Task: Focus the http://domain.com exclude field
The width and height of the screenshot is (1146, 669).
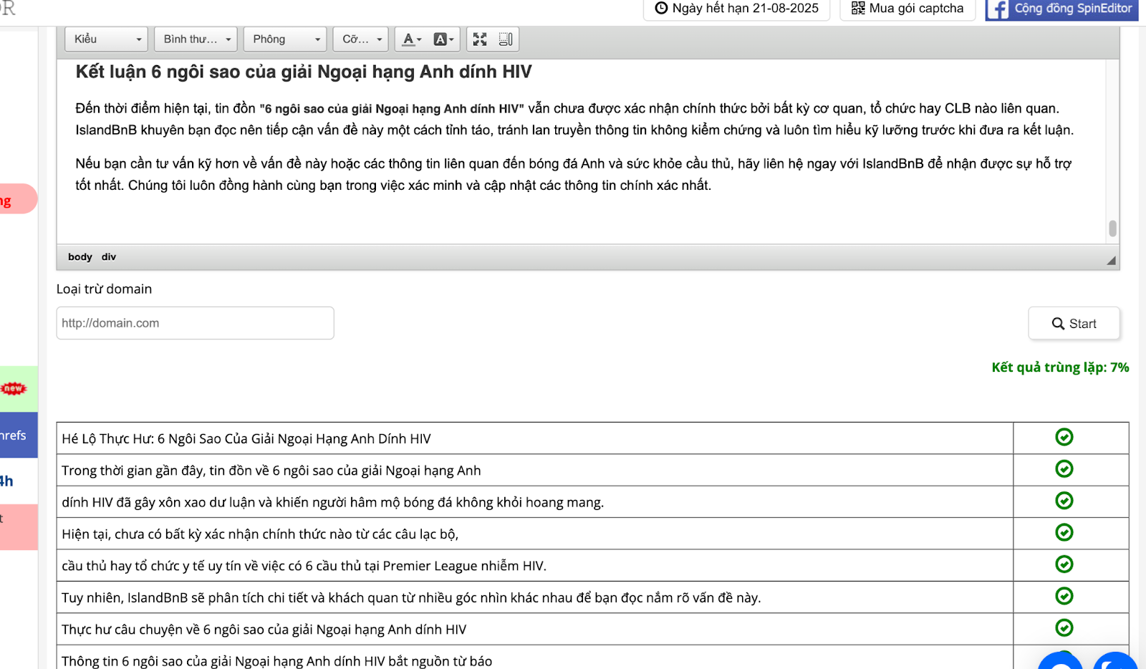Action: point(195,323)
